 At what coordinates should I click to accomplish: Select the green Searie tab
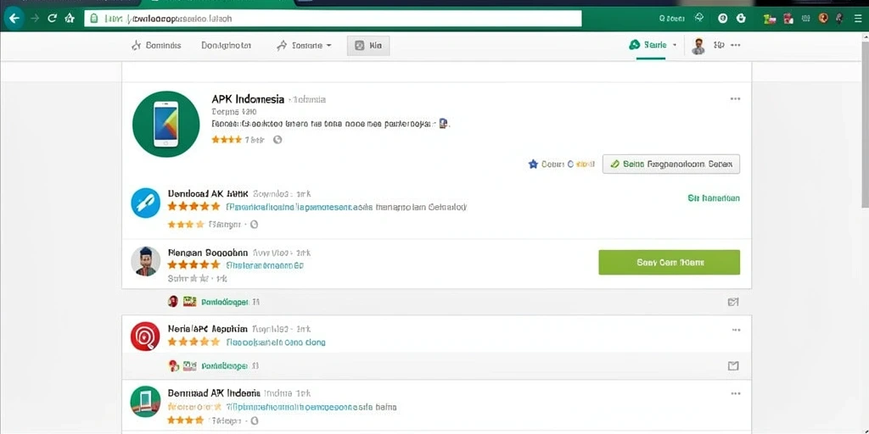coord(648,46)
